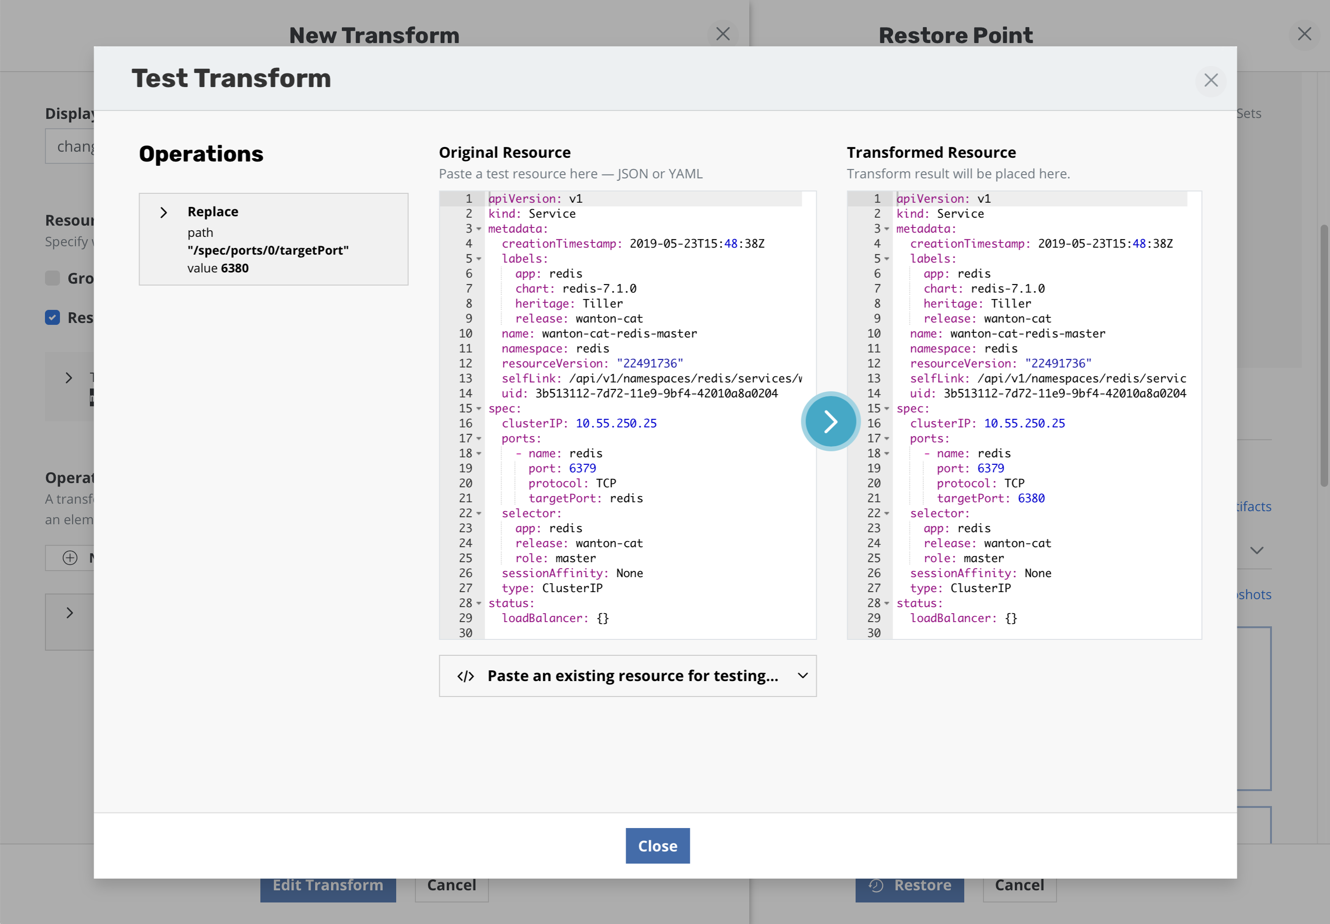Viewport: 1330px width, 924px height.
Task: Check the Gro checkbox on the left panel
Action: (52, 278)
